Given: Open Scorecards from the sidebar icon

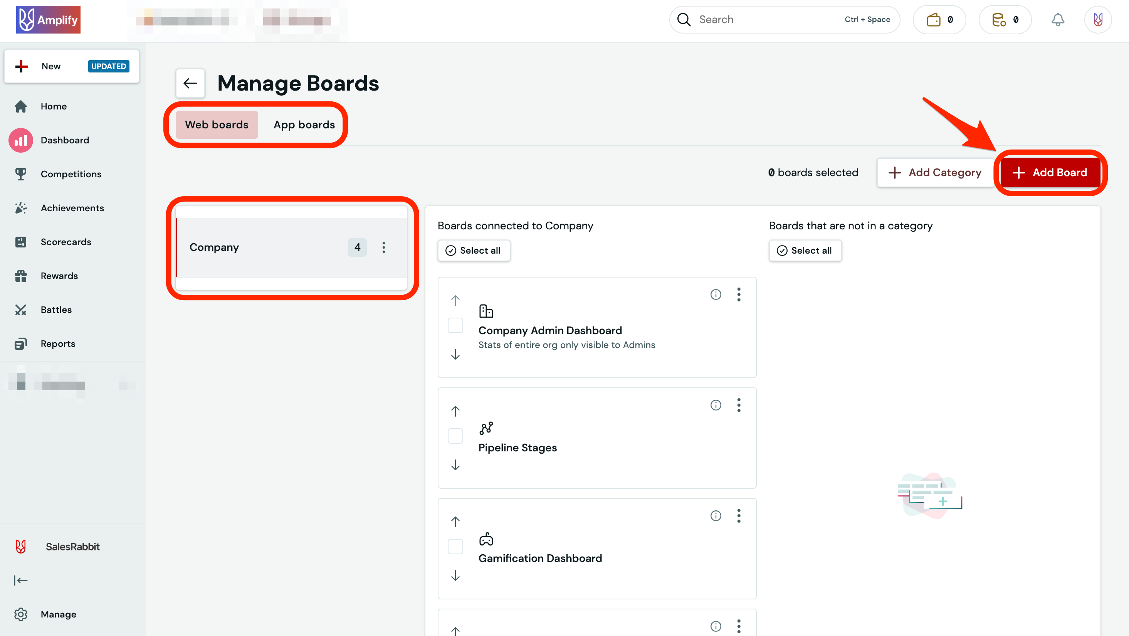Looking at the screenshot, I should [20, 242].
